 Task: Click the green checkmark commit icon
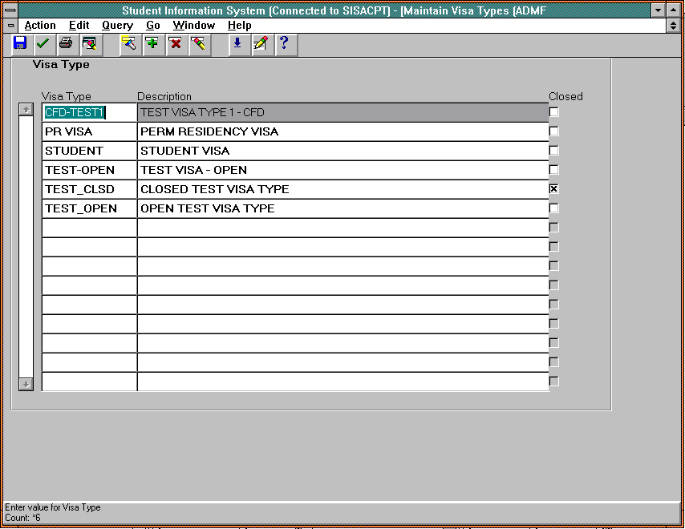(x=43, y=44)
